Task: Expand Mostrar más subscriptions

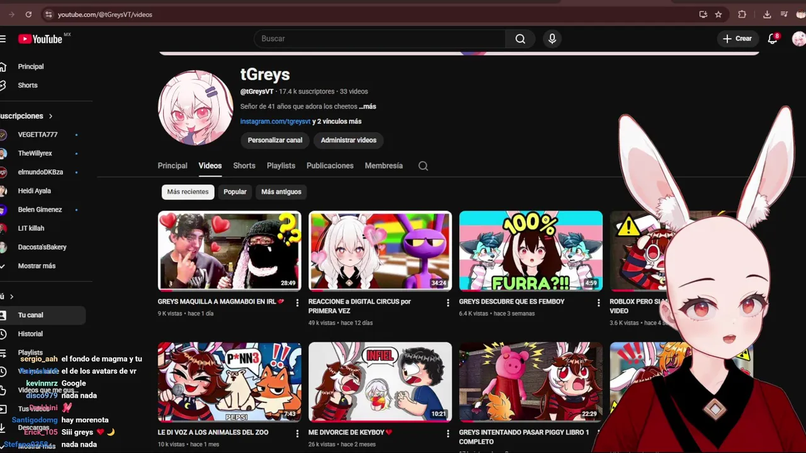Action: 37,266
